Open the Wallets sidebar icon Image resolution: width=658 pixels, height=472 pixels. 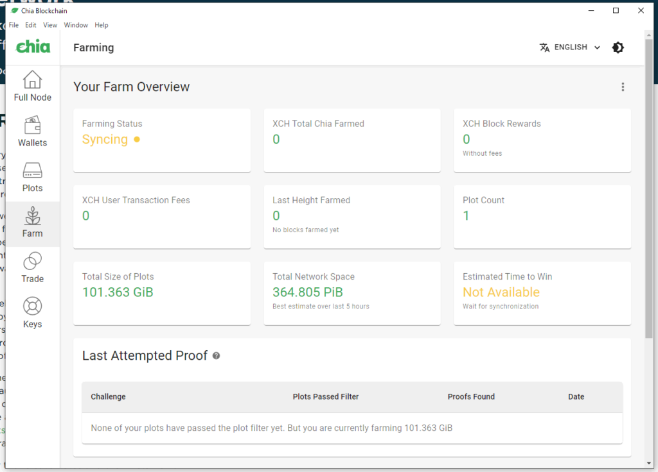32,125
